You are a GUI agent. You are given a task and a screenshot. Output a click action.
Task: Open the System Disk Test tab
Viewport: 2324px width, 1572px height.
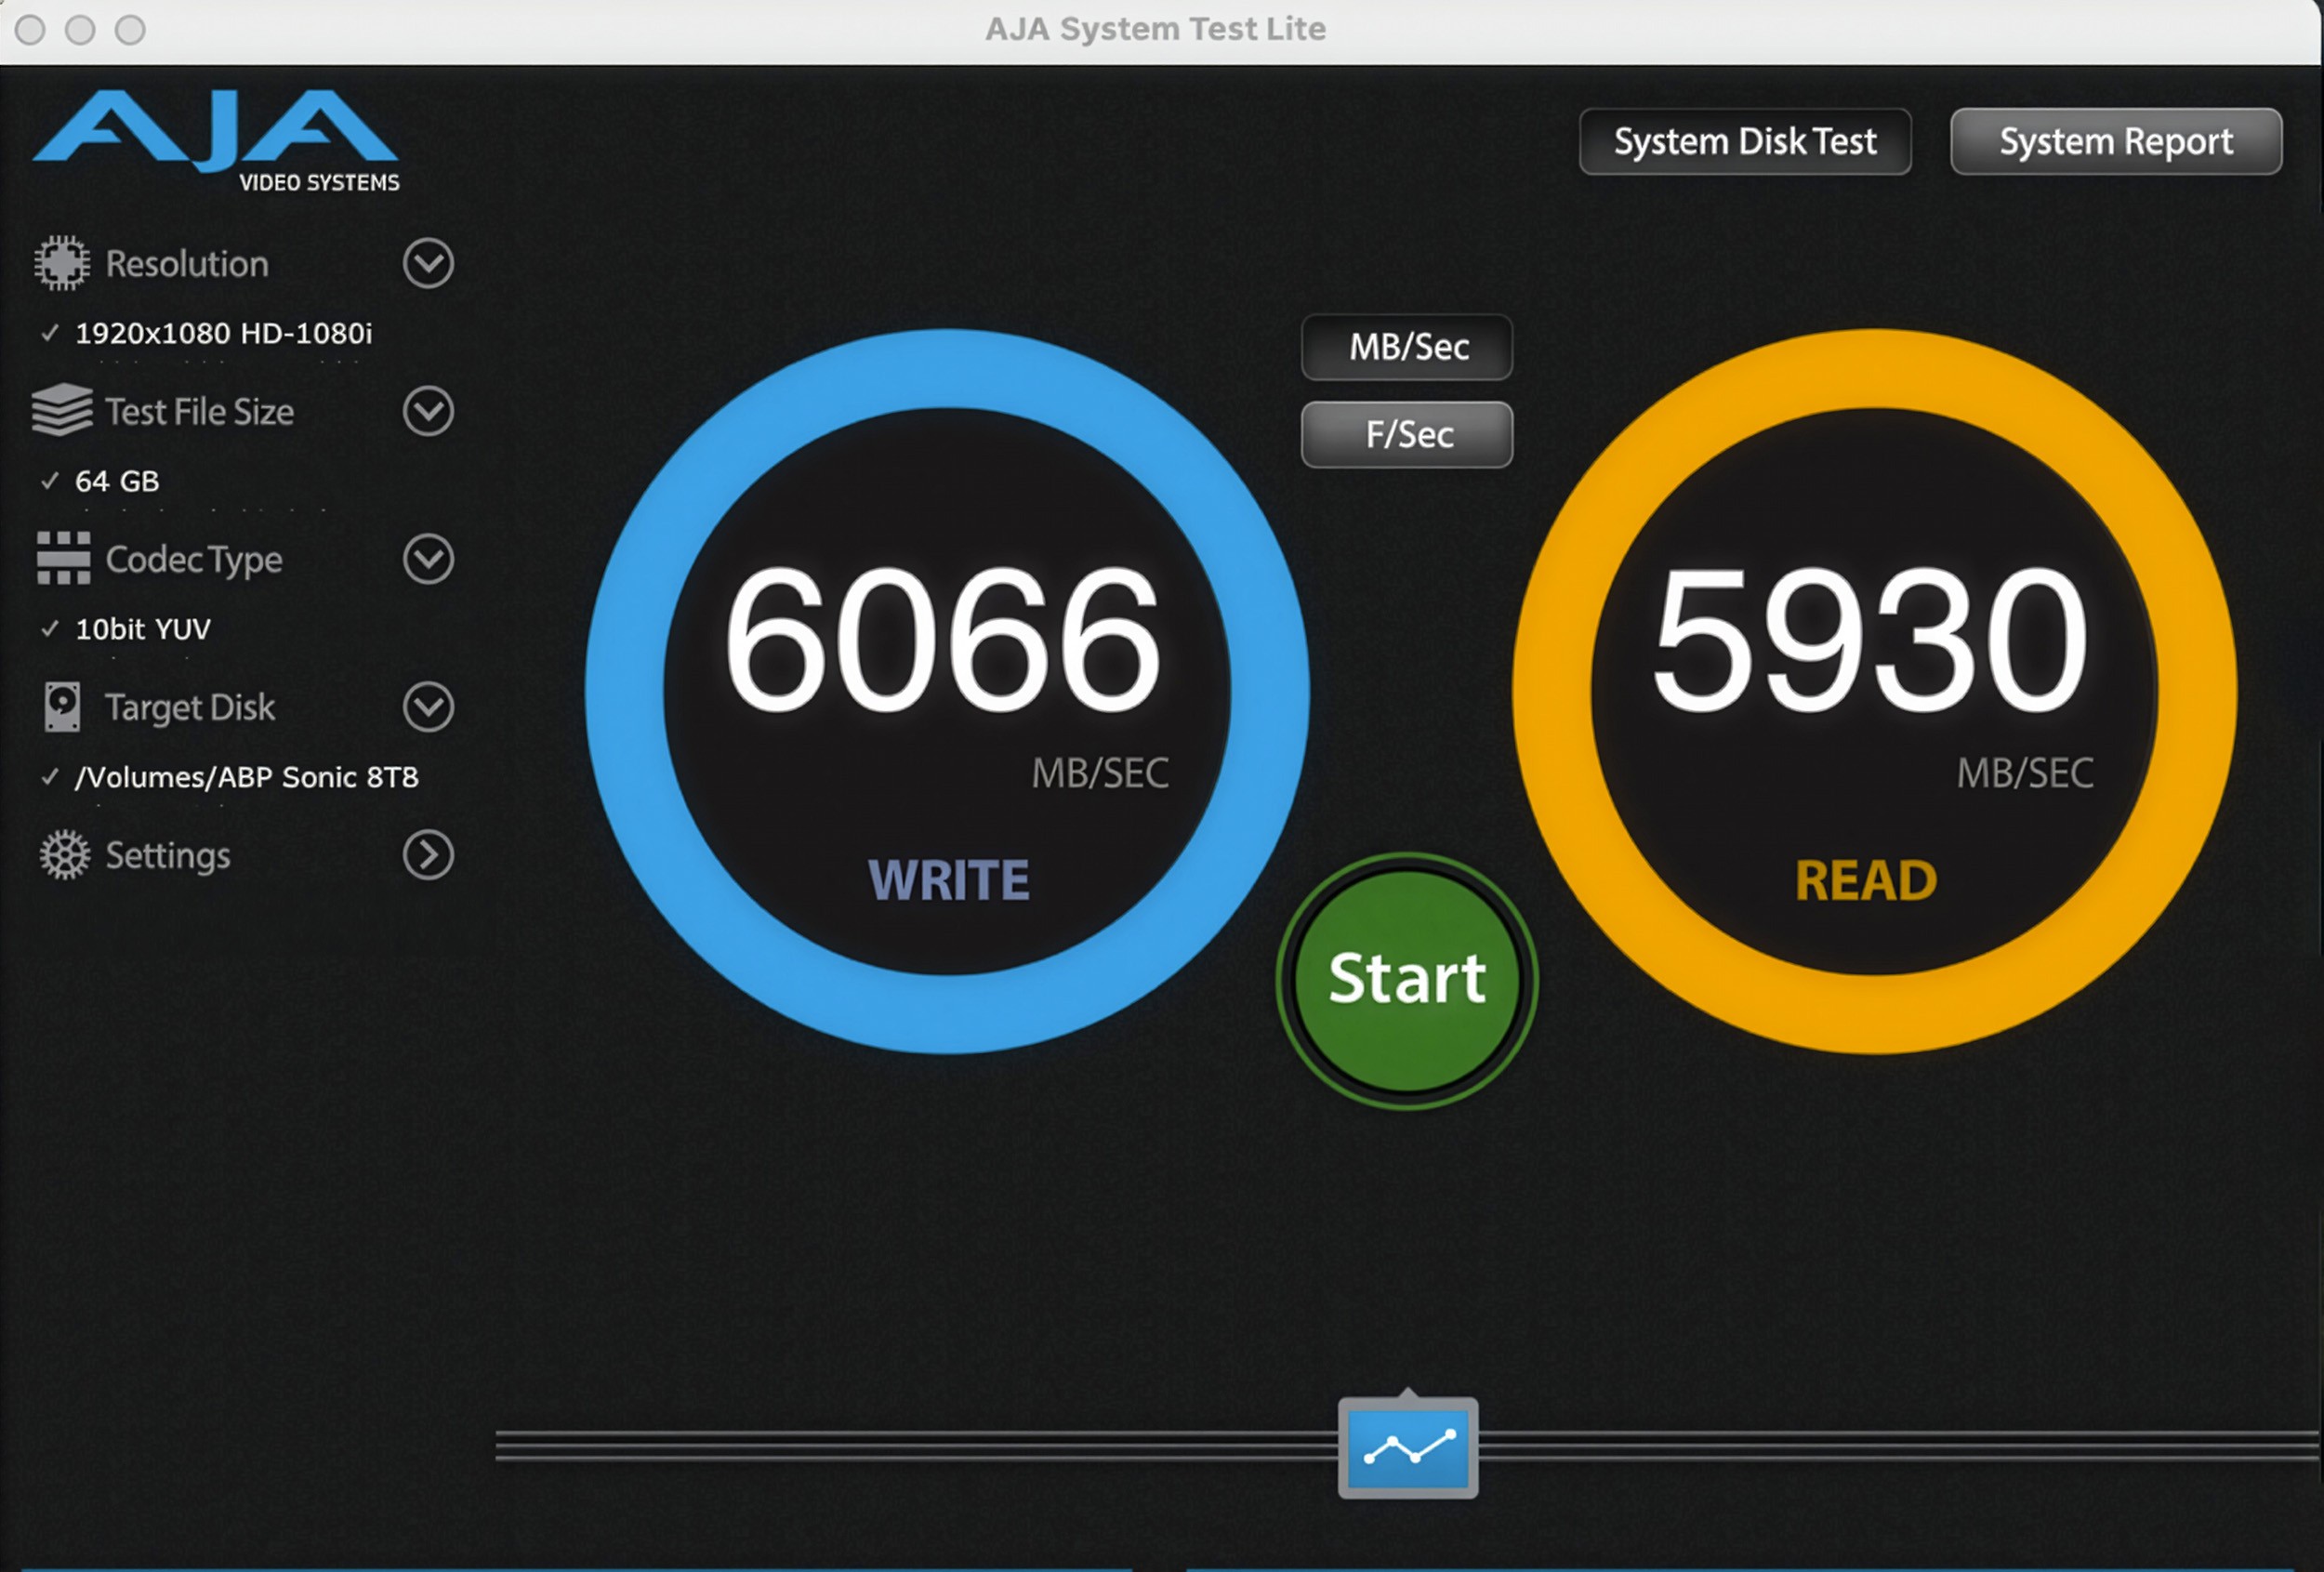[x=1744, y=141]
